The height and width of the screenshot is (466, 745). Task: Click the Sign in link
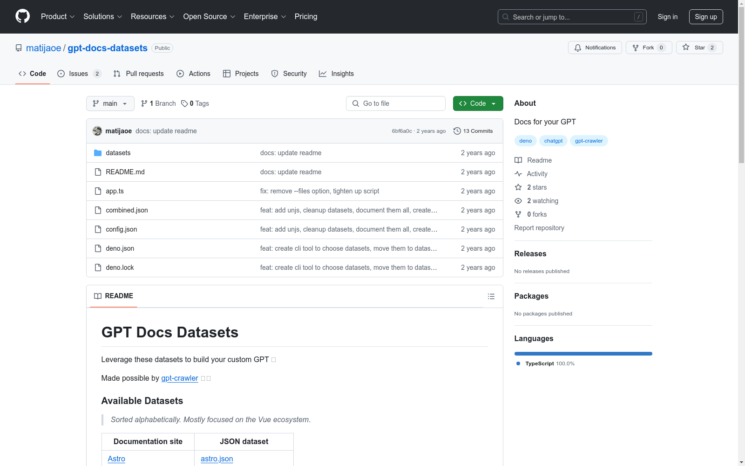(668, 17)
